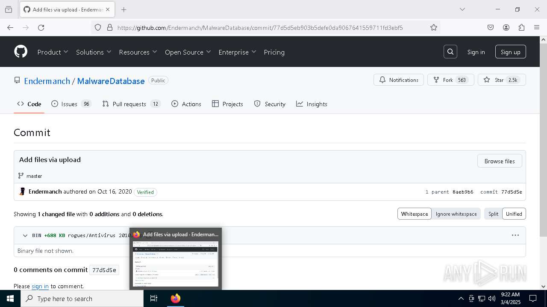Expand the Enterprise menu
The image size is (547, 307).
click(x=237, y=52)
